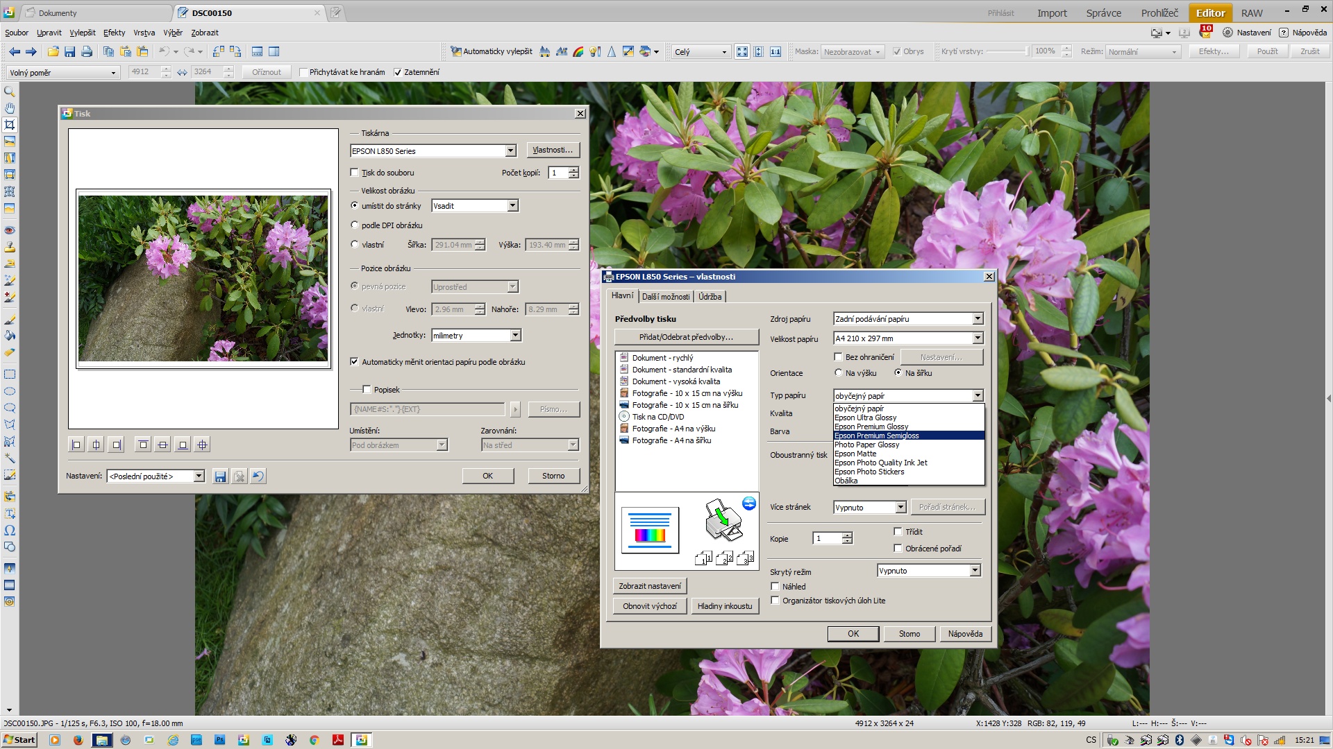Viewport: 1333px width, 749px height.
Task: Click the Vlastnosti... printer button
Action: tap(553, 150)
